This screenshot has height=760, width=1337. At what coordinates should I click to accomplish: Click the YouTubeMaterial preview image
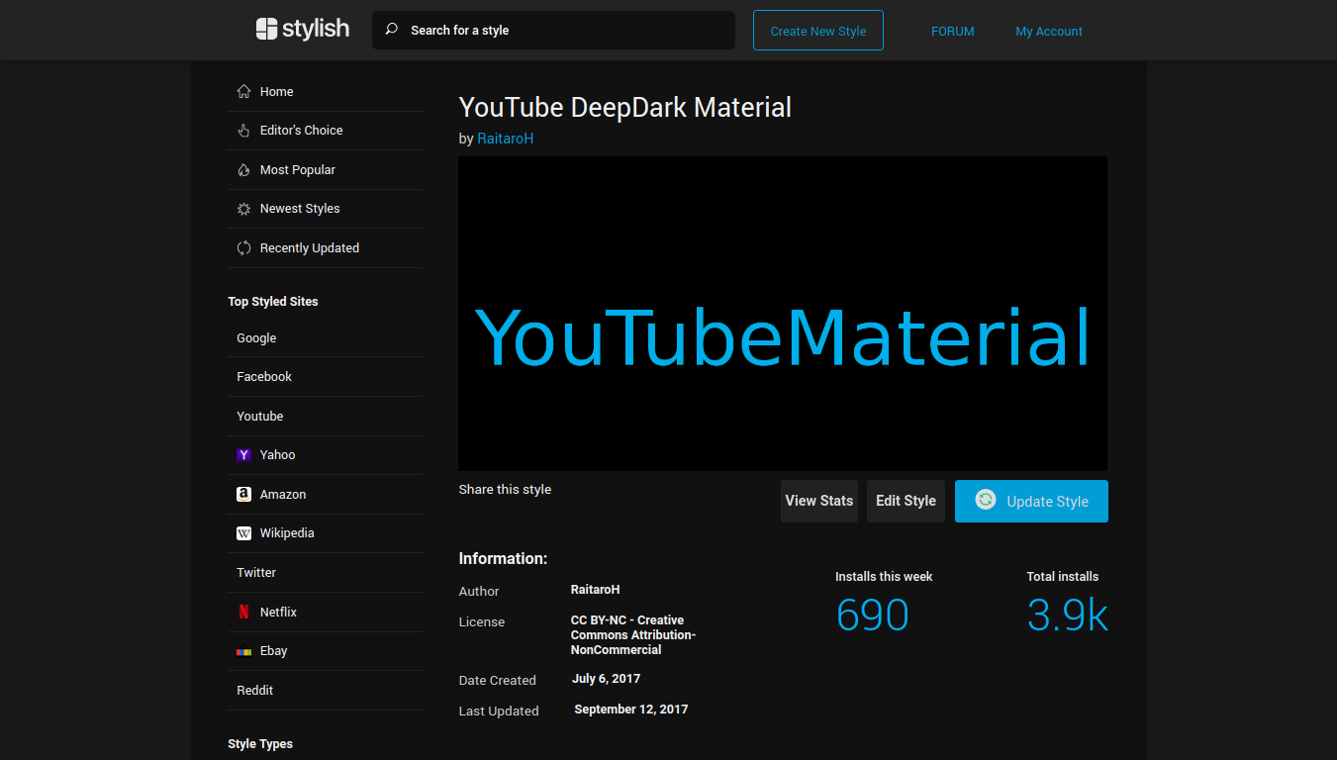tap(783, 314)
